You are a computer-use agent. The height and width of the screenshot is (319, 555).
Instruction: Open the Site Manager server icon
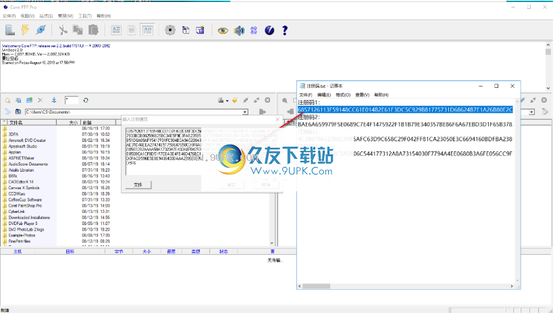(10, 30)
